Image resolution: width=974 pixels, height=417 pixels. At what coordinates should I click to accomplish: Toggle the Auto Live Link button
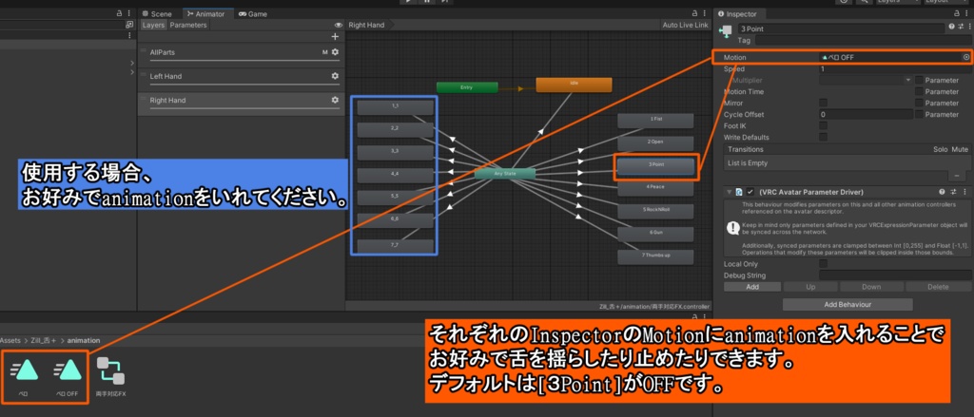pos(685,25)
